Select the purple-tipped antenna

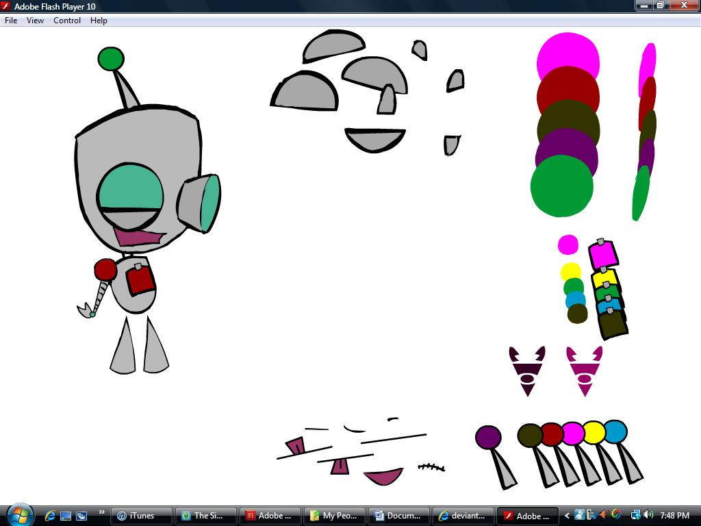(496, 456)
